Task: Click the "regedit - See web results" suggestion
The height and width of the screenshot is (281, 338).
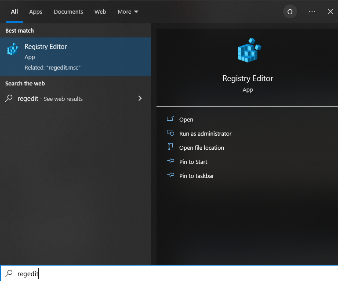Action: 50,99
